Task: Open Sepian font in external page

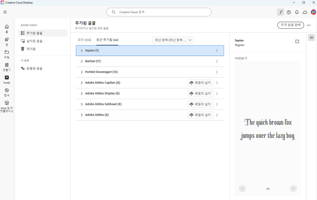Action: (297, 42)
